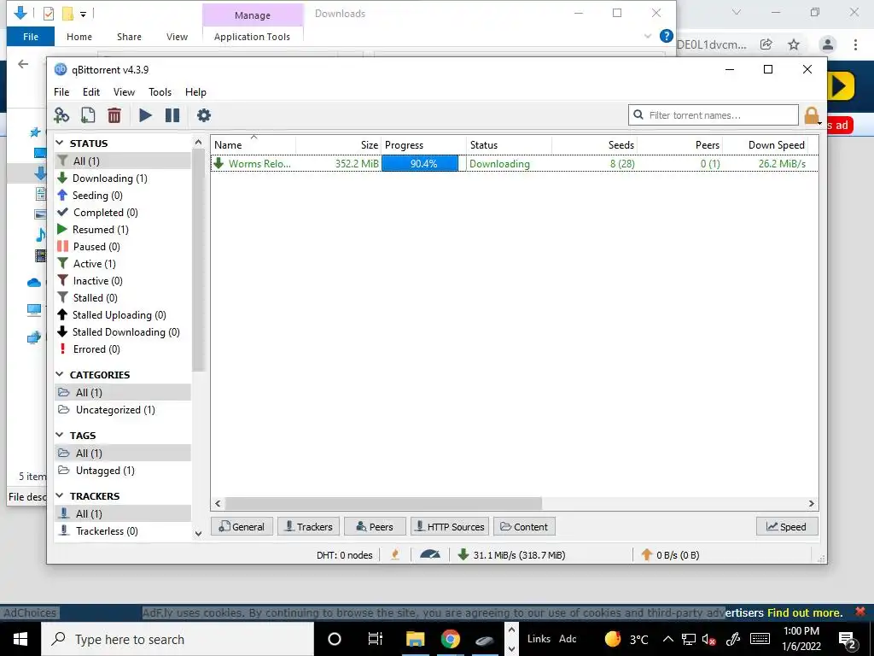Collapse the TRACKERS section

coord(60,496)
